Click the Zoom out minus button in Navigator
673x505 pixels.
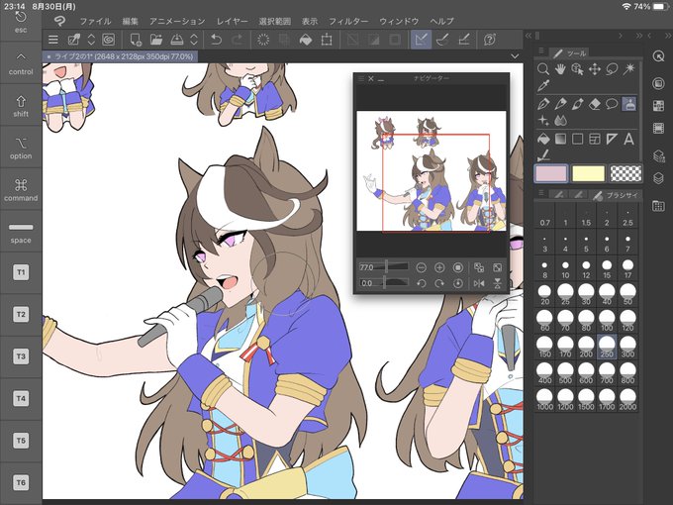coord(421,268)
